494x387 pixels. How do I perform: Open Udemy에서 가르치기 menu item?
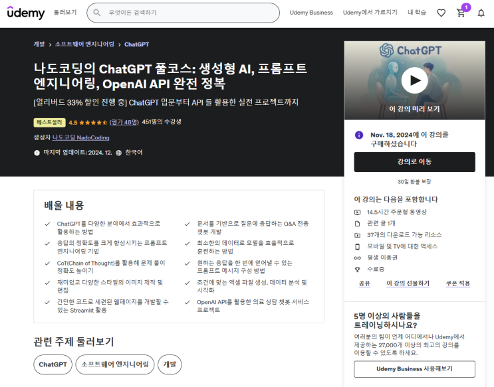coord(370,12)
